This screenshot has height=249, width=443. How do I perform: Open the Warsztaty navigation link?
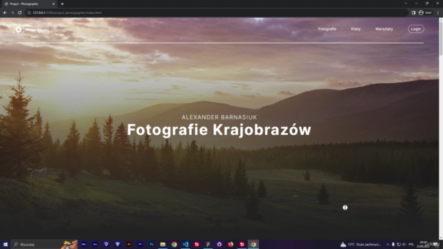coord(384,29)
